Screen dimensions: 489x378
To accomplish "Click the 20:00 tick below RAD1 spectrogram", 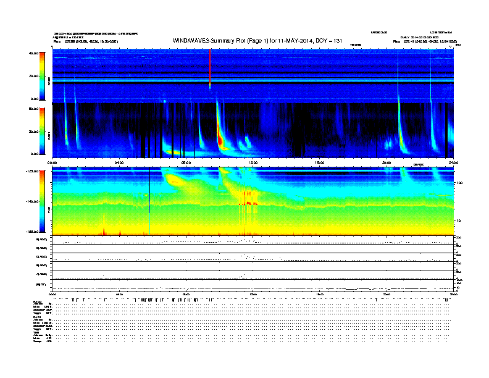I will pos(387,162).
